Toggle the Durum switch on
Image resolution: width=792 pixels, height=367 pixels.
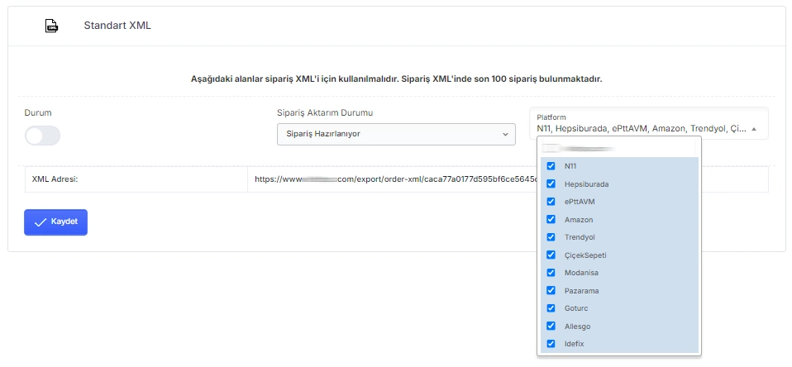tap(42, 136)
